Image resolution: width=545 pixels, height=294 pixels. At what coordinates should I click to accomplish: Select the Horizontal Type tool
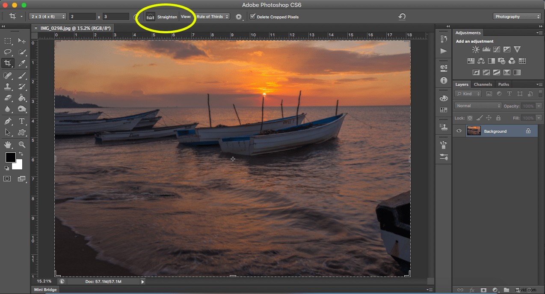click(x=22, y=121)
